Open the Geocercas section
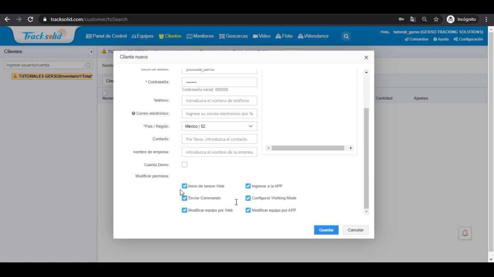Image resolution: width=494 pixels, height=277 pixels. point(233,36)
